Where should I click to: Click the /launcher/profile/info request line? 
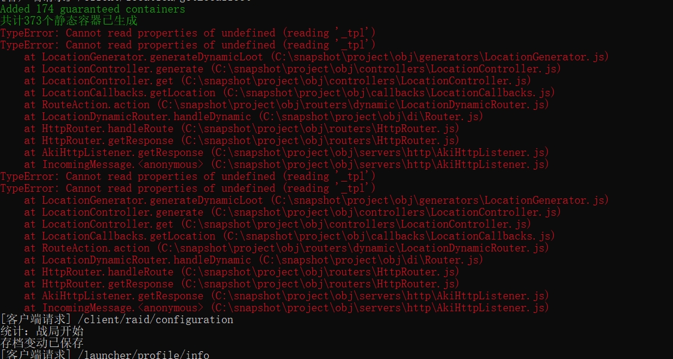(x=105, y=355)
